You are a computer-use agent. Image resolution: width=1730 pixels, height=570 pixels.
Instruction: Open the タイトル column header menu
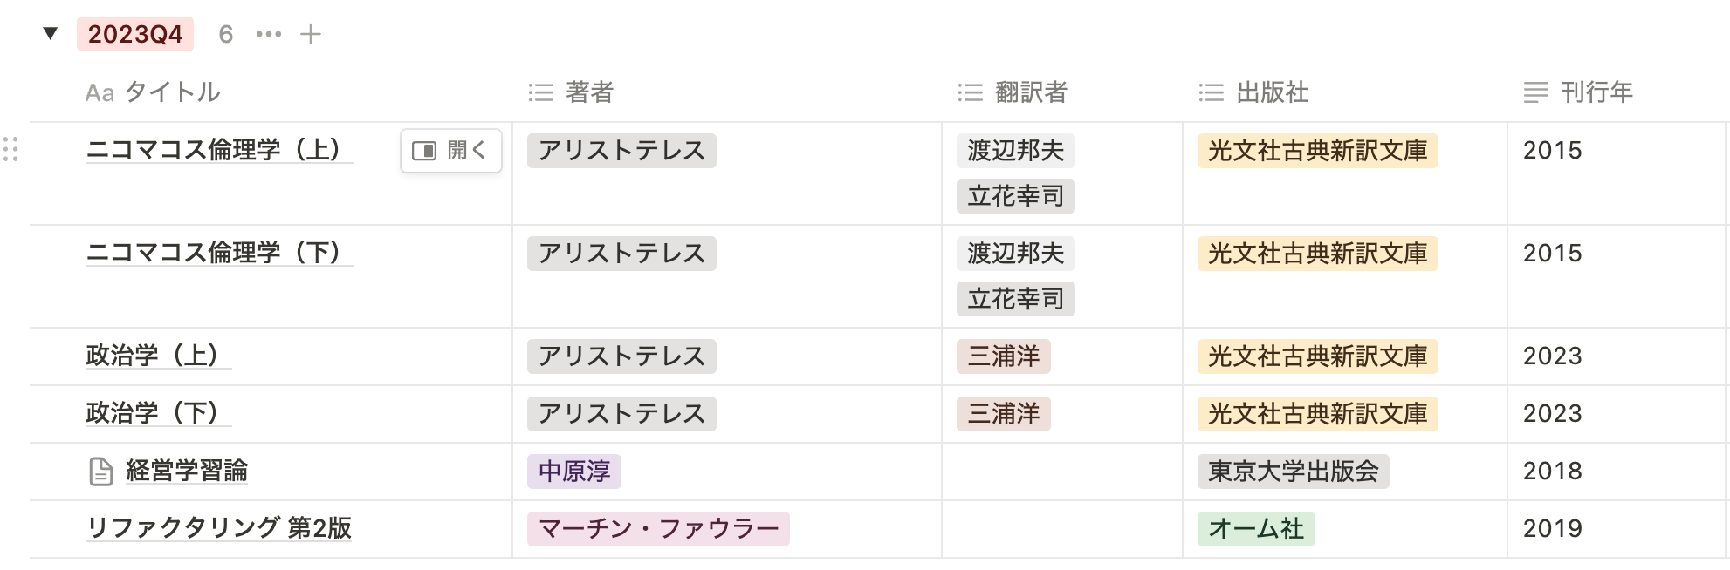coord(153,92)
